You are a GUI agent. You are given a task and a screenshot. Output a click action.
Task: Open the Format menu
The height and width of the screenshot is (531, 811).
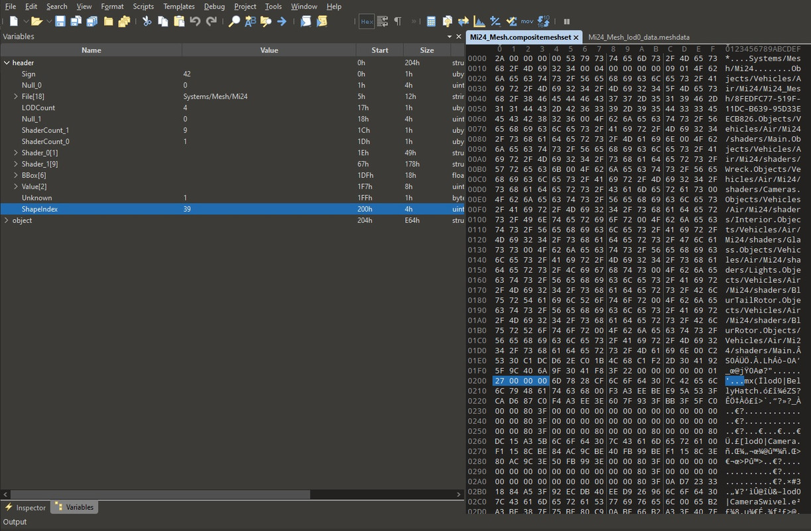112,6
